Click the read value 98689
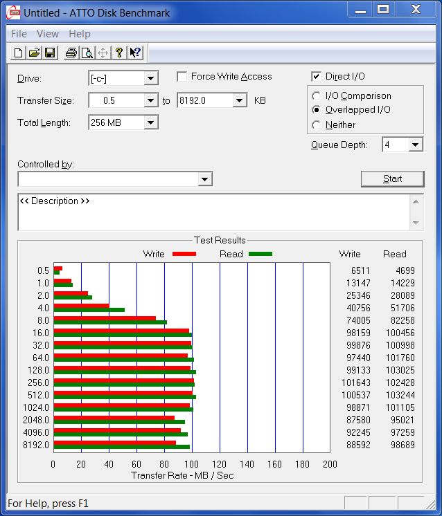Screen dimensions: 442x516 pos(403,445)
